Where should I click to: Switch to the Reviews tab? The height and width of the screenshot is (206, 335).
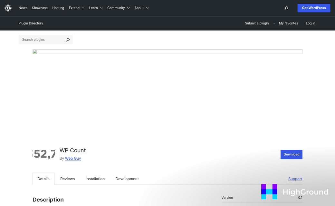tap(68, 179)
